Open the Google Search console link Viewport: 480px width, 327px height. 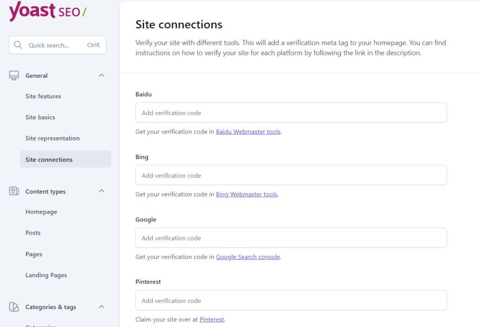pyautogui.click(x=247, y=257)
